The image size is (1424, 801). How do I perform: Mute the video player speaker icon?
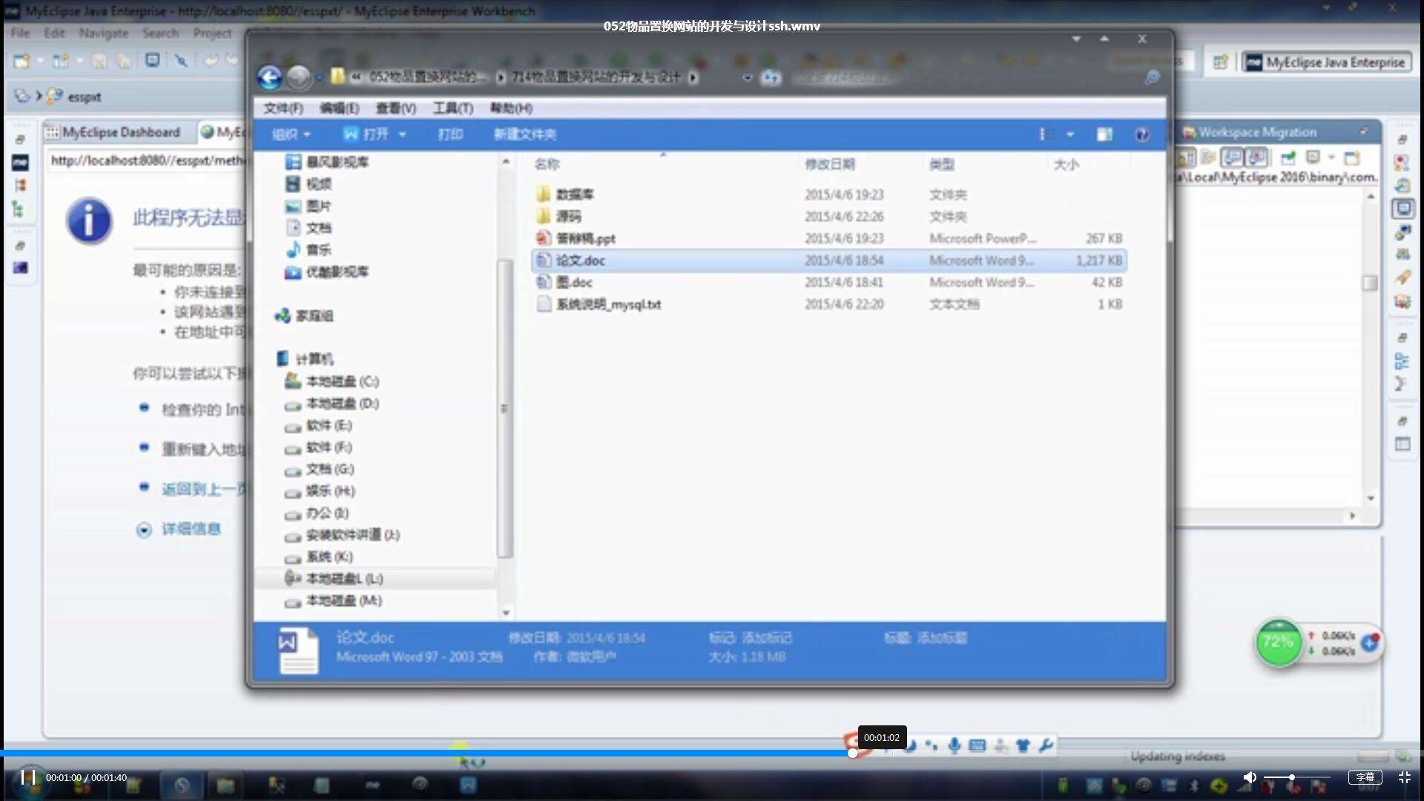pyautogui.click(x=1250, y=777)
